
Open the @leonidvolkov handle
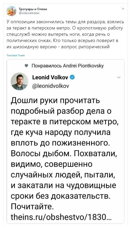click(x=51, y=86)
